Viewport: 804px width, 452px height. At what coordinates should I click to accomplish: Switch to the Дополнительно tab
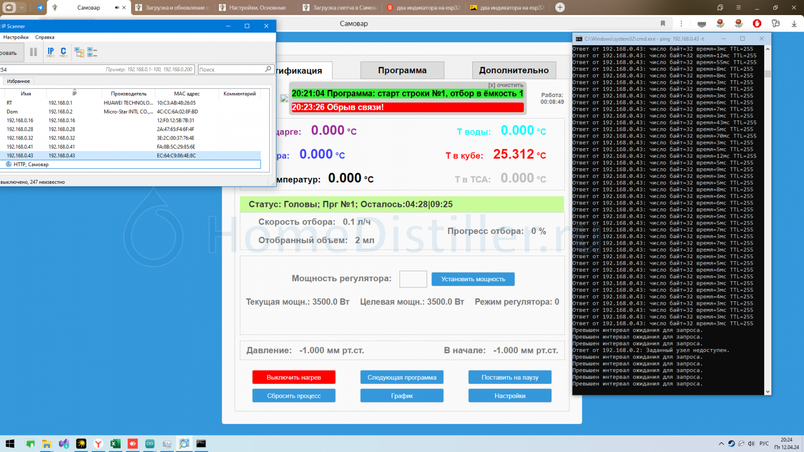[514, 70]
